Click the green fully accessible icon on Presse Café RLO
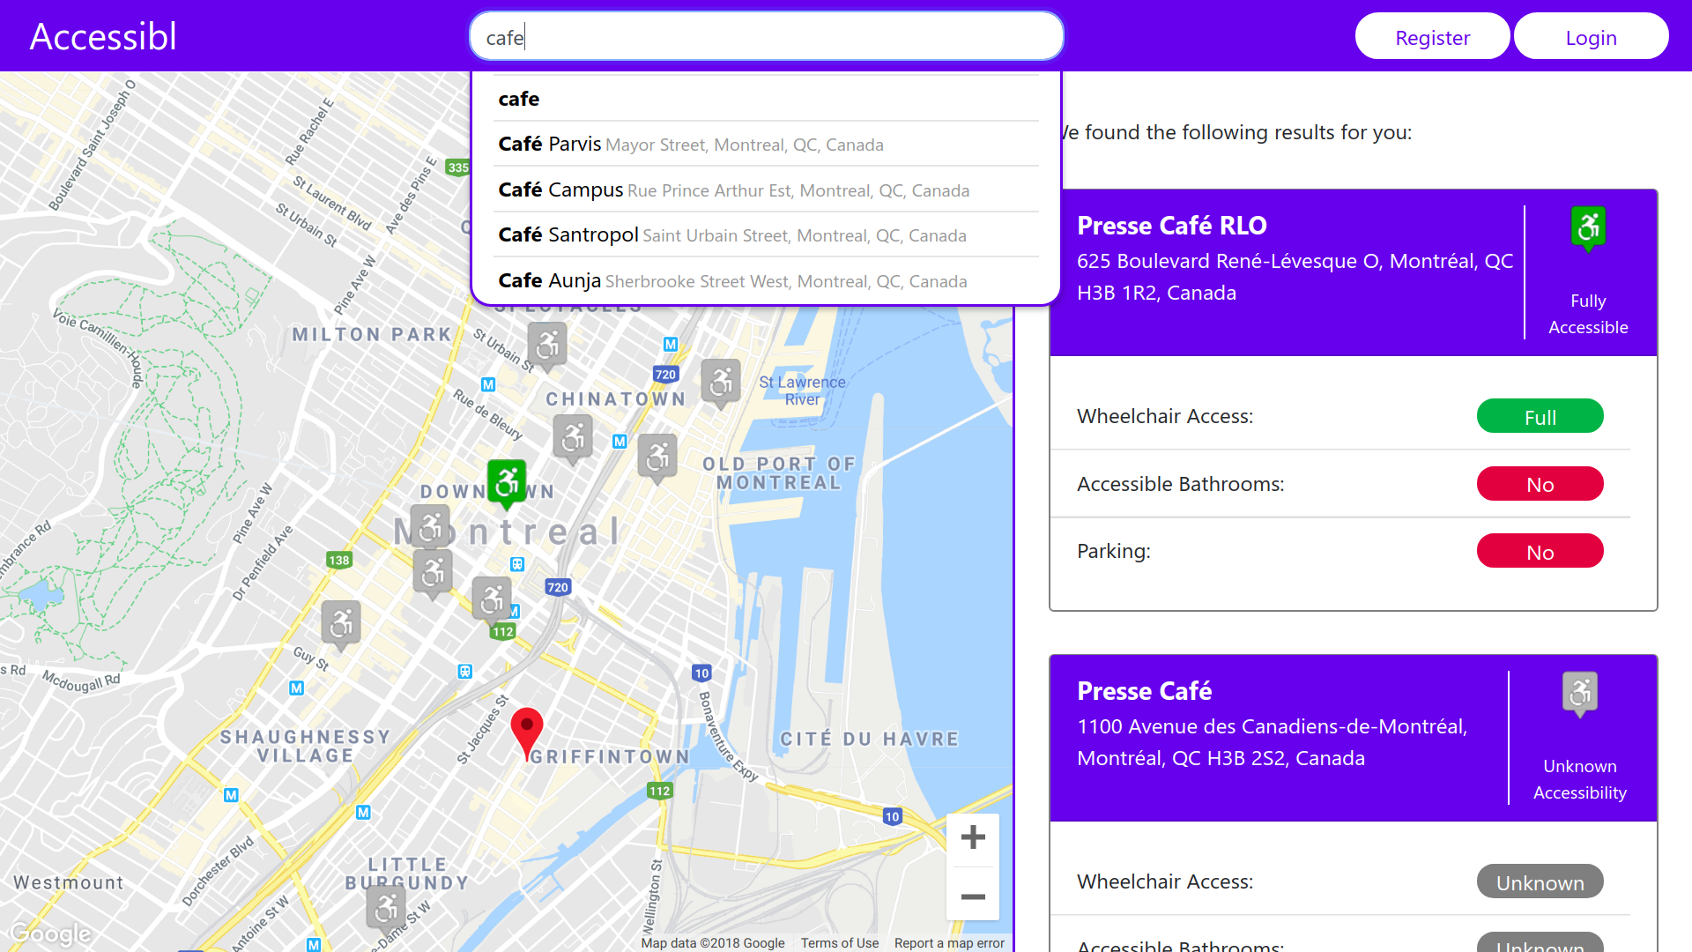Screen dimensions: 1692x952 1587,227
